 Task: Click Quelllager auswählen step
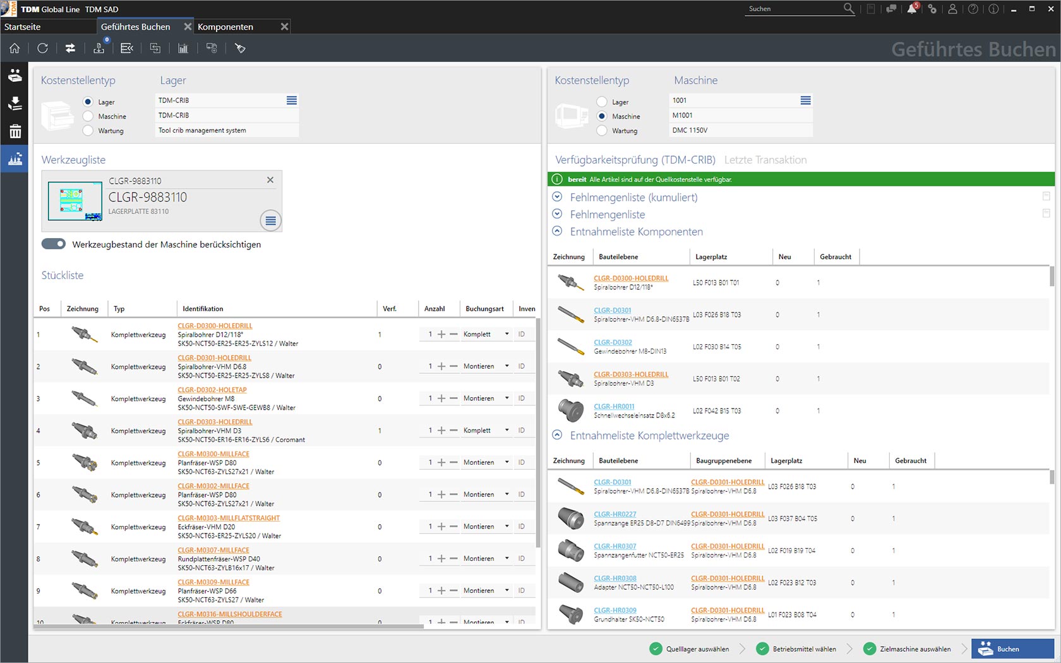(690, 648)
